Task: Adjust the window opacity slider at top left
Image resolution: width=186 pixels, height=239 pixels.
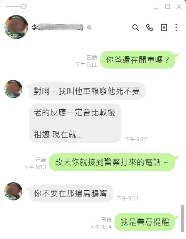Action: tap(16, 7)
